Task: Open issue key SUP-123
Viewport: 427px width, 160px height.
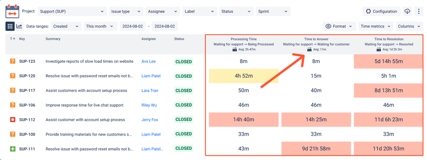Action: coord(27,61)
